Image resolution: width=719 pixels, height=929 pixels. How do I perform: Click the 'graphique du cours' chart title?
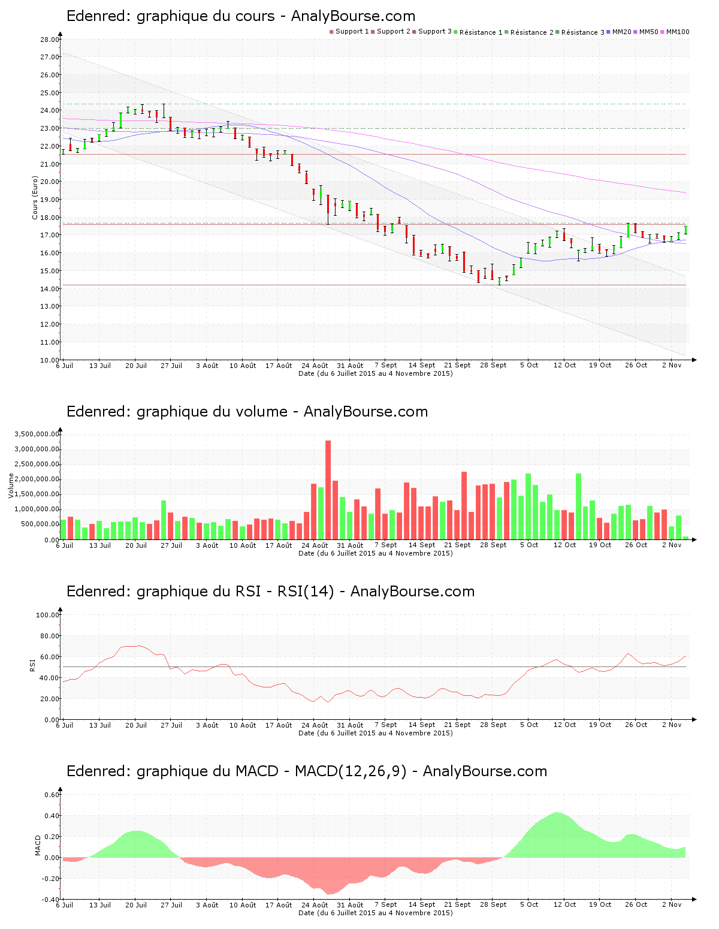(241, 16)
